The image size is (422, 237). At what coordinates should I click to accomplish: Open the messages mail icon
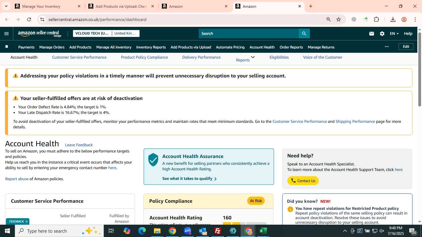point(372,34)
